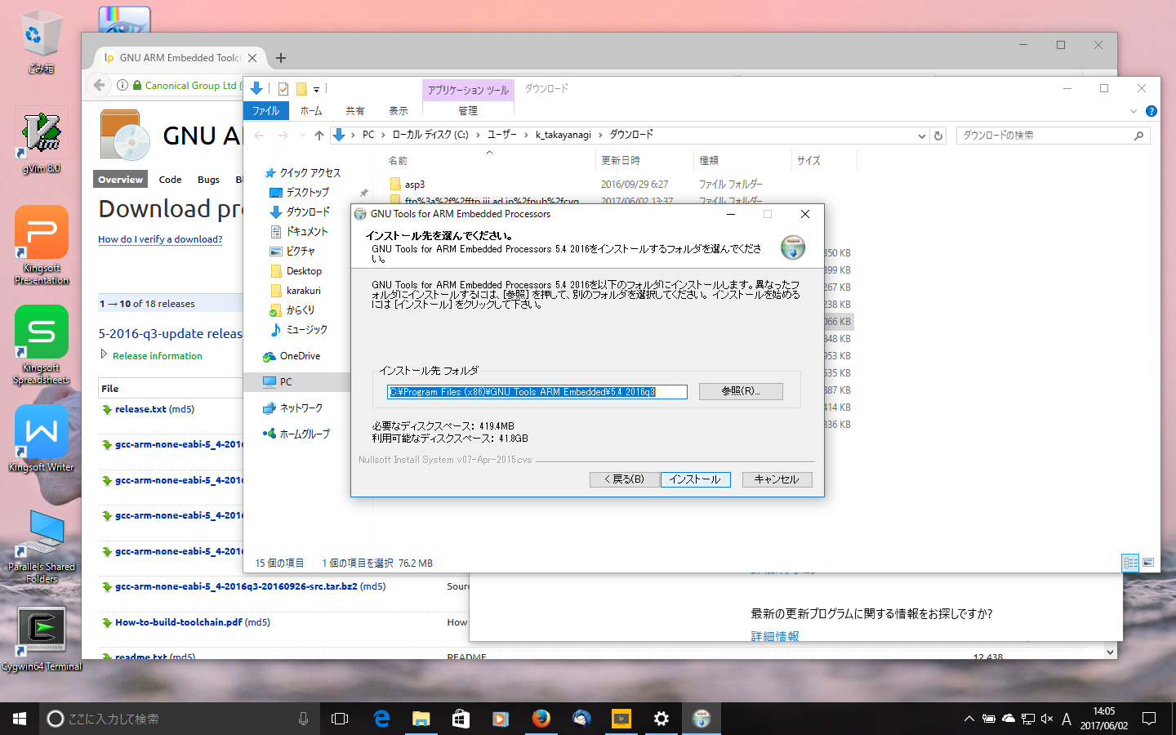The image size is (1176, 735).
Task: Refresh the Explorer folder view
Action: point(938,136)
